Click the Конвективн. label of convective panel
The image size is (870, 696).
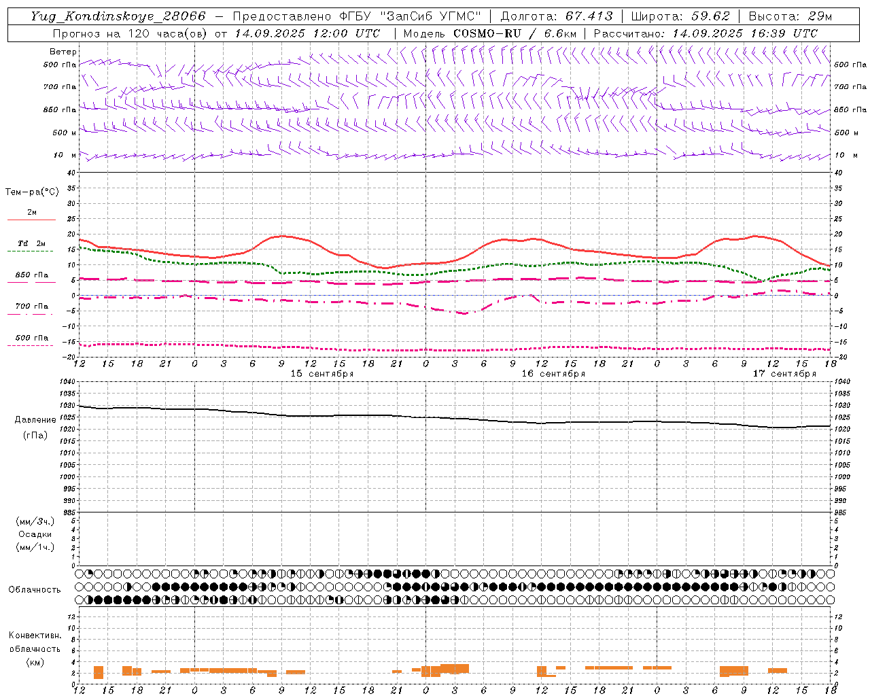click(35, 636)
